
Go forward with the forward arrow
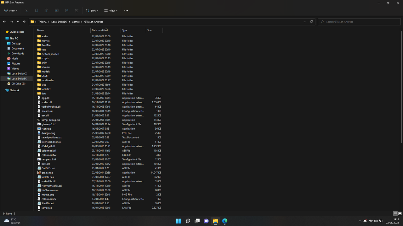[x=12, y=22]
